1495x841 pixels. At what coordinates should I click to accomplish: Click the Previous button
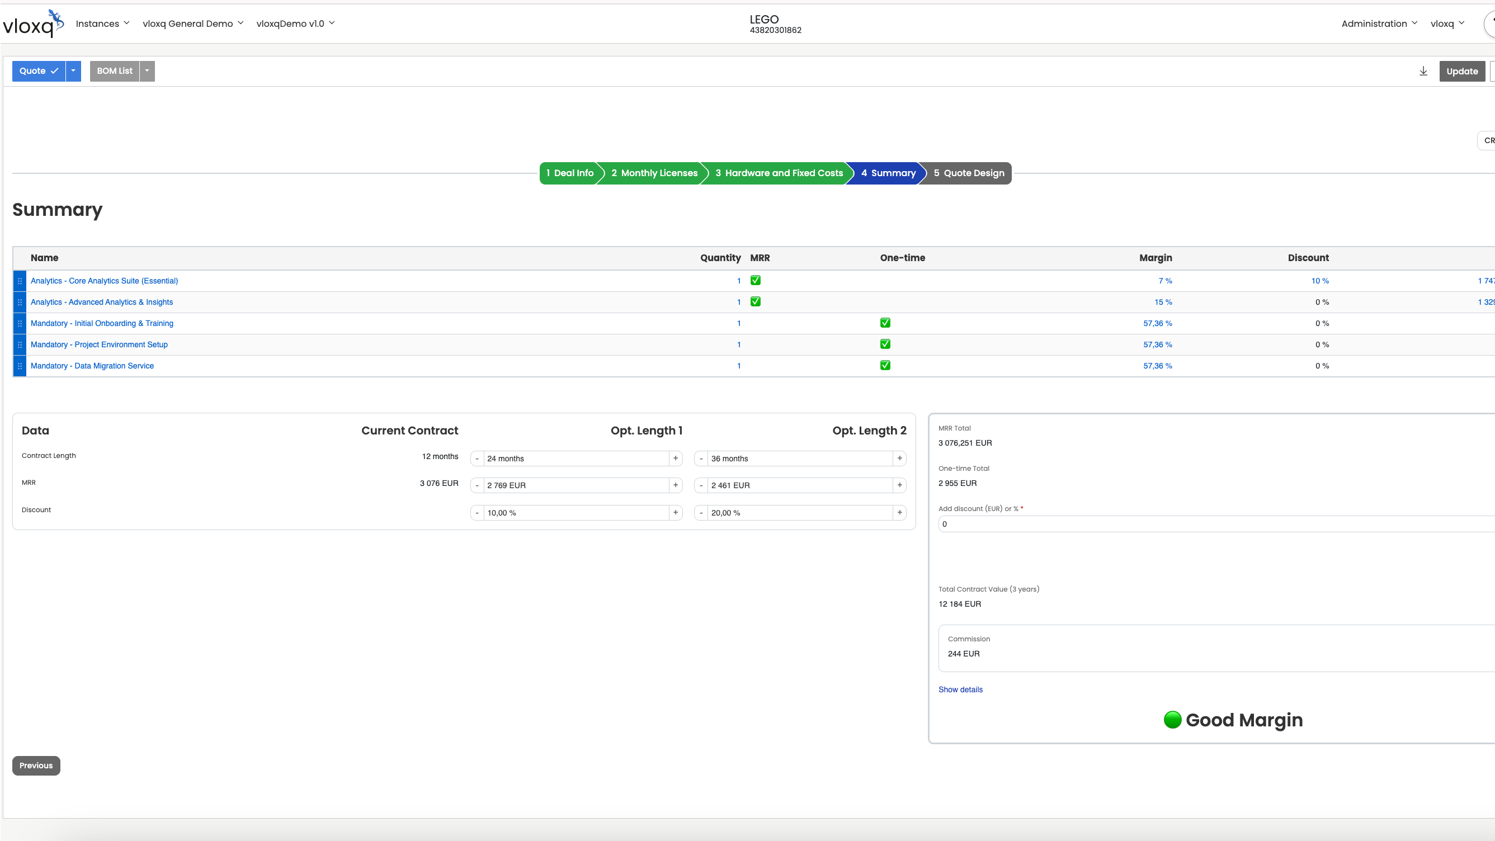pyautogui.click(x=36, y=766)
